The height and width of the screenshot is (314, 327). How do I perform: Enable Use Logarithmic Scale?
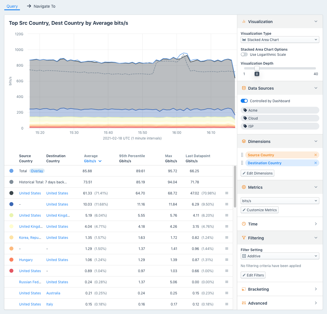[x=244, y=54]
